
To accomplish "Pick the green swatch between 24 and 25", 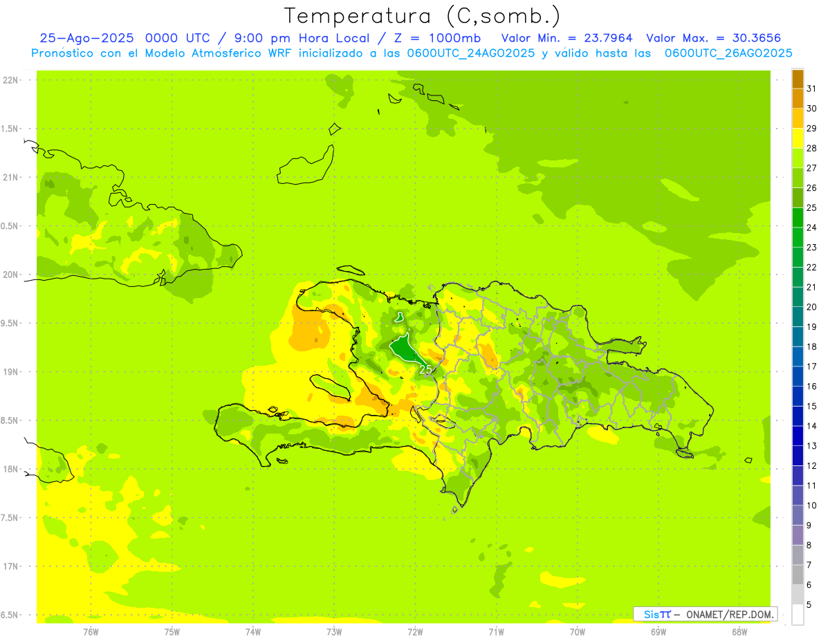I will coord(797,217).
